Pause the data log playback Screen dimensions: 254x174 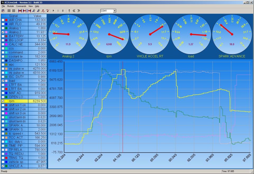pos(58,11)
